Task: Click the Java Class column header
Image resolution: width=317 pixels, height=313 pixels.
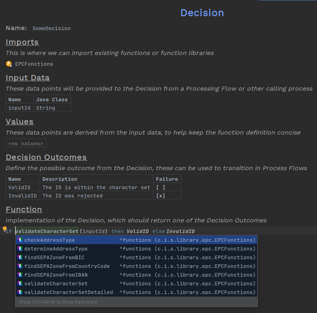Action: coord(52,100)
